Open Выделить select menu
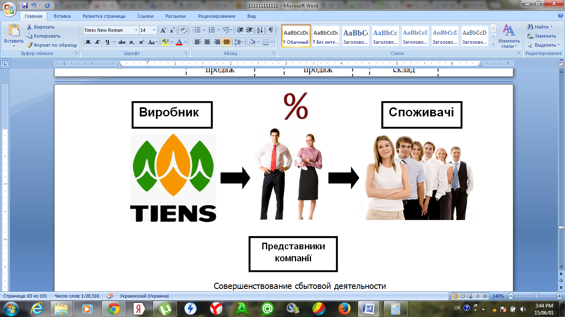Viewport: 565px width, 317px height. [543, 45]
